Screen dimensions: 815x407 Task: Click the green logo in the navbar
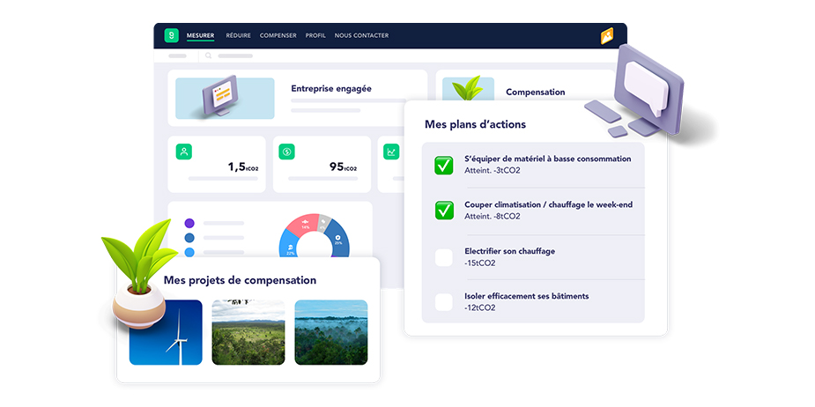tap(171, 36)
